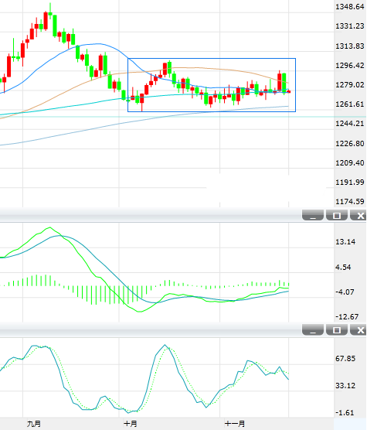
Task: Select the blue rectangle drawn on chart
Action: coord(212,59)
